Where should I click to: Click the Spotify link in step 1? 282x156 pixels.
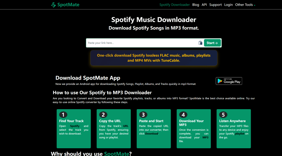[75, 126]
